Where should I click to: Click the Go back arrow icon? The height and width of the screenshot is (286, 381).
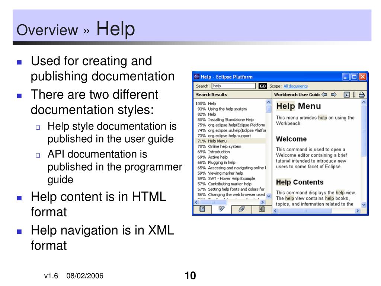[324, 95]
